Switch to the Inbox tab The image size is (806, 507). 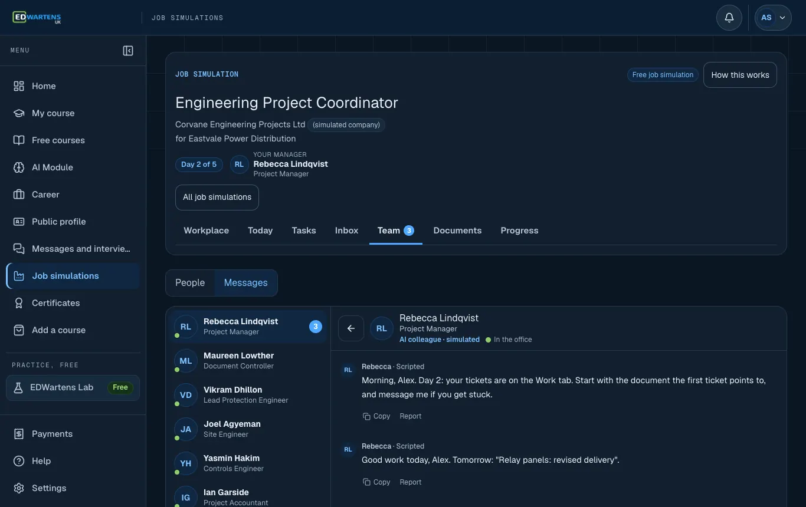pos(346,231)
